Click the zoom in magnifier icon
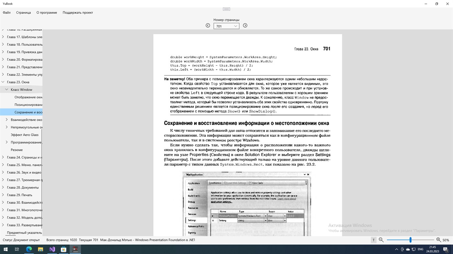 point(438,240)
